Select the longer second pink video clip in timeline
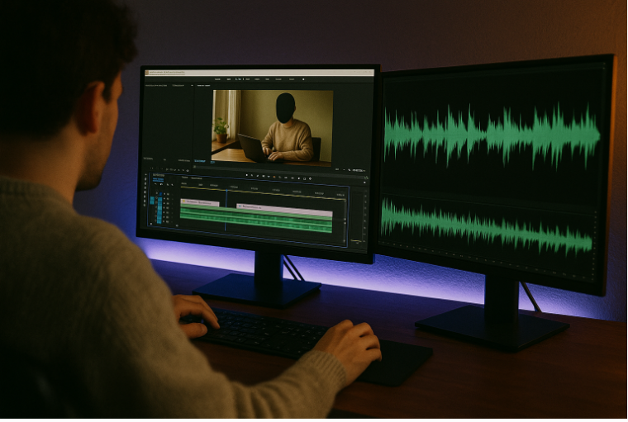628x422 pixels. tap(284, 209)
